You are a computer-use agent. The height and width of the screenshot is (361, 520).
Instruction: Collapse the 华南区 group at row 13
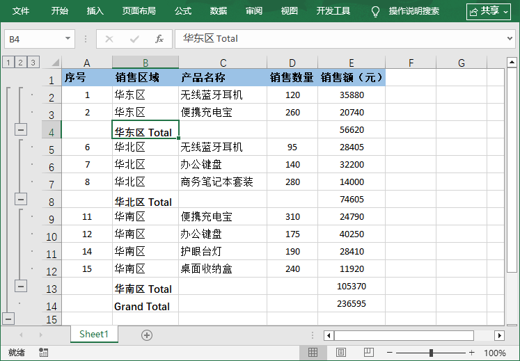point(21,286)
